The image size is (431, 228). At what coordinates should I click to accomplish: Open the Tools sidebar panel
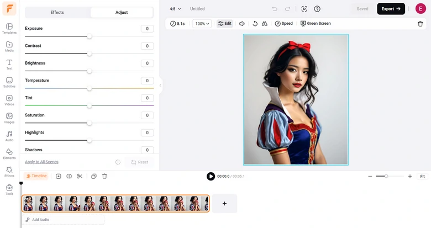pos(9,189)
